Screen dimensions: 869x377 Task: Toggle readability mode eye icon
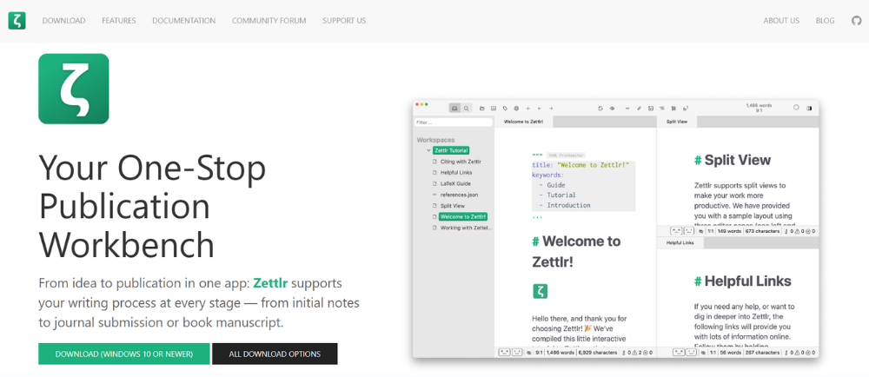point(613,109)
